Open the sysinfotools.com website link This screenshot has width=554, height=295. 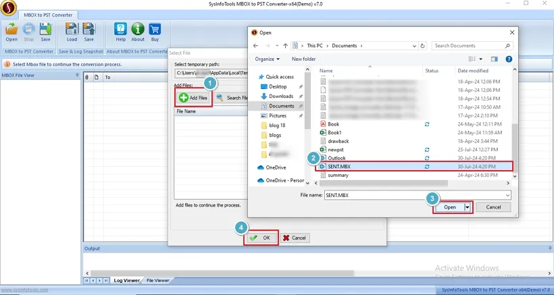(x=24, y=290)
